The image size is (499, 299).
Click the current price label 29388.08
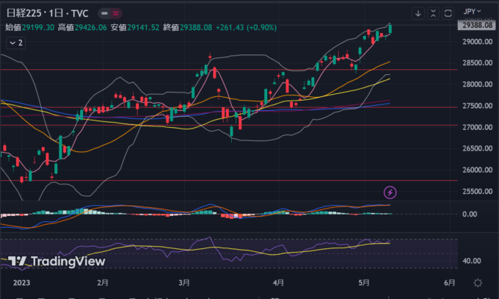tap(476, 26)
